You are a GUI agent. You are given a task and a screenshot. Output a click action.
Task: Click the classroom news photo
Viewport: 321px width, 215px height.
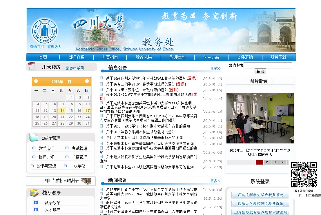click(x=260, y=118)
